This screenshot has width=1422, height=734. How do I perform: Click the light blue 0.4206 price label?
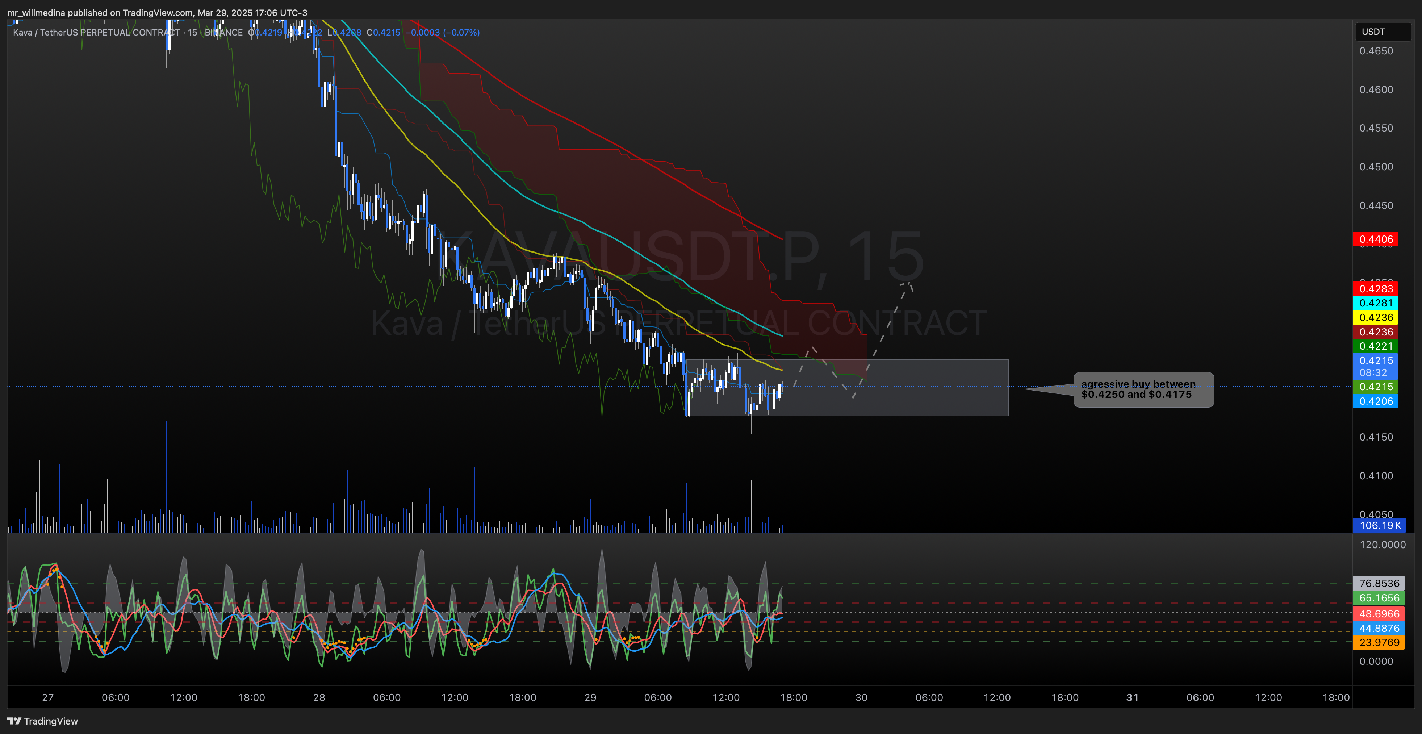(x=1376, y=401)
